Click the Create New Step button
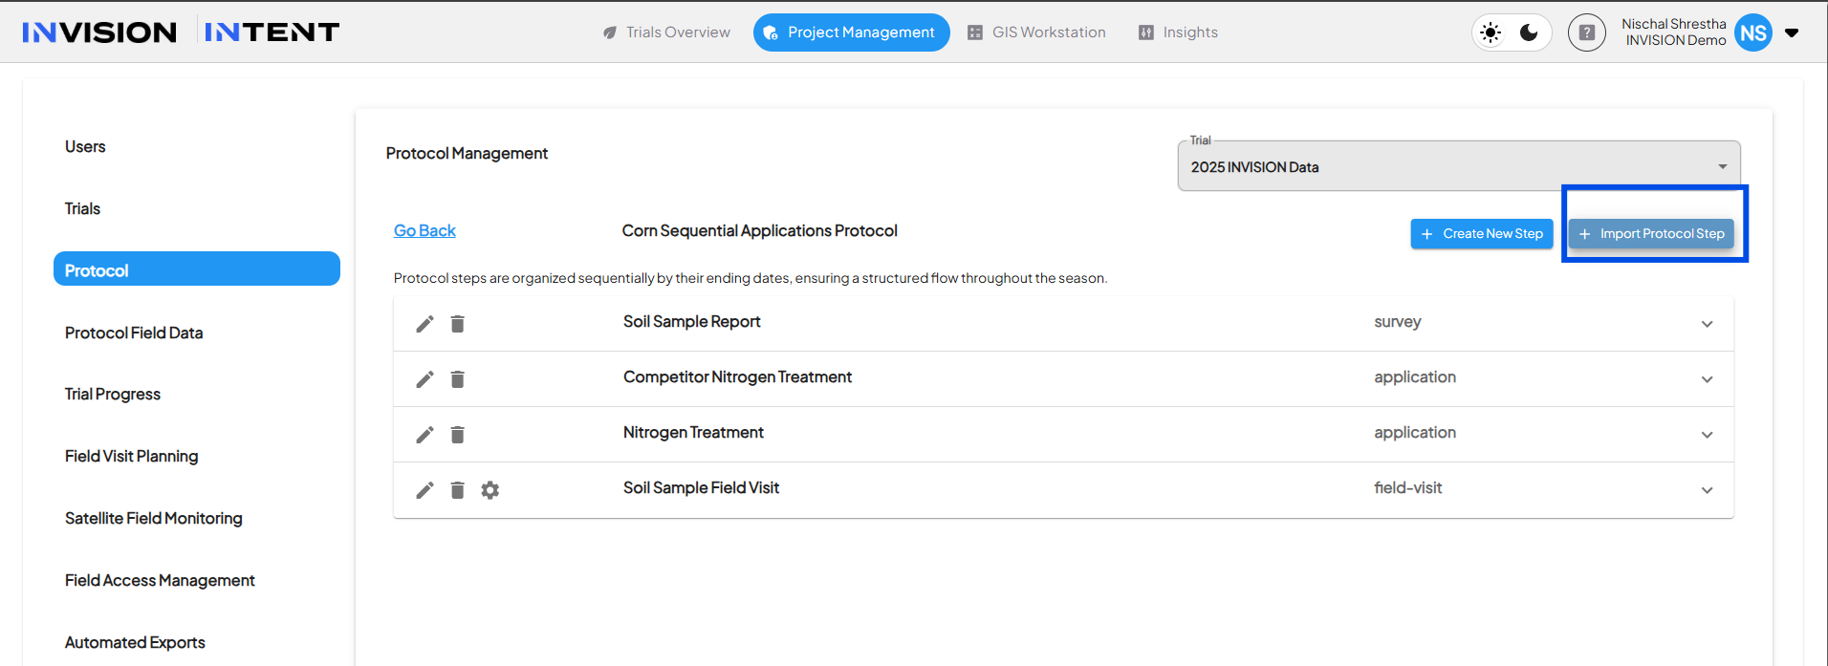This screenshot has width=1828, height=666. click(x=1481, y=234)
